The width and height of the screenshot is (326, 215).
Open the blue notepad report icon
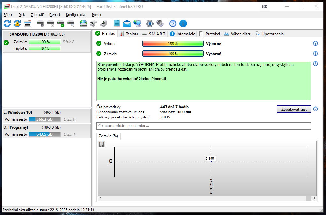point(117,24)
